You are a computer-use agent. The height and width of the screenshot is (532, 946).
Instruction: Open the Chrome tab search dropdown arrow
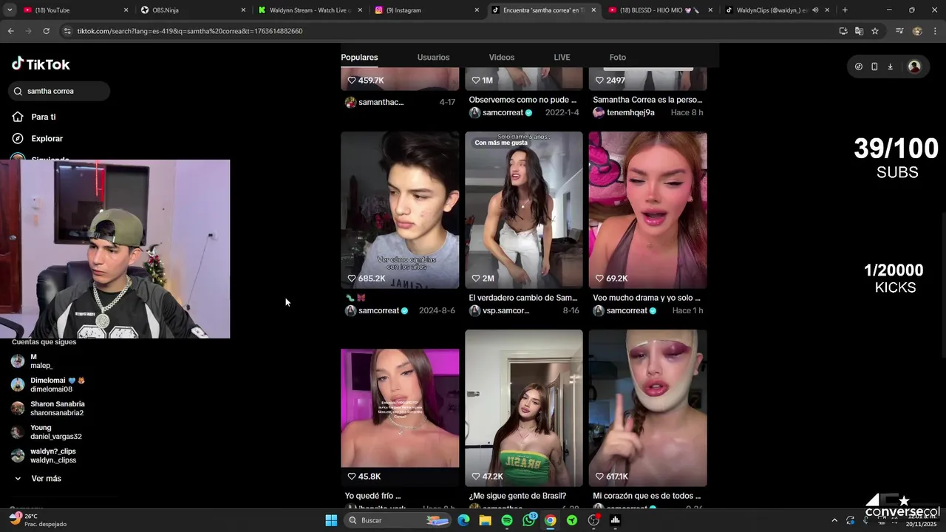coord(10,10)
